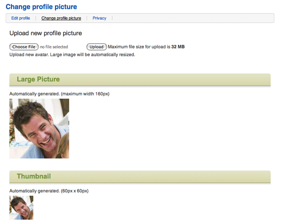
Task: Click the divider line after the Privacy tab
Action: [112, 18]
